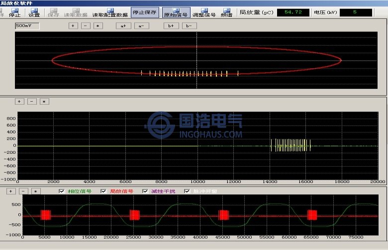Toggle the 相位信号 checkbox
This screenshot has height=250, width=388.
[62, 191]
